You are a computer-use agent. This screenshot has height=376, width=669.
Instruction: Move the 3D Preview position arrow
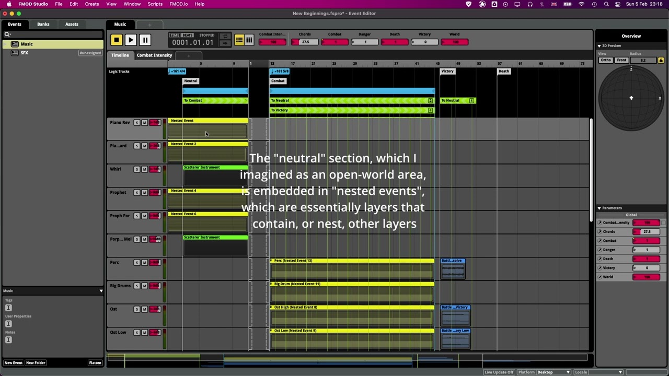point(631,98)
